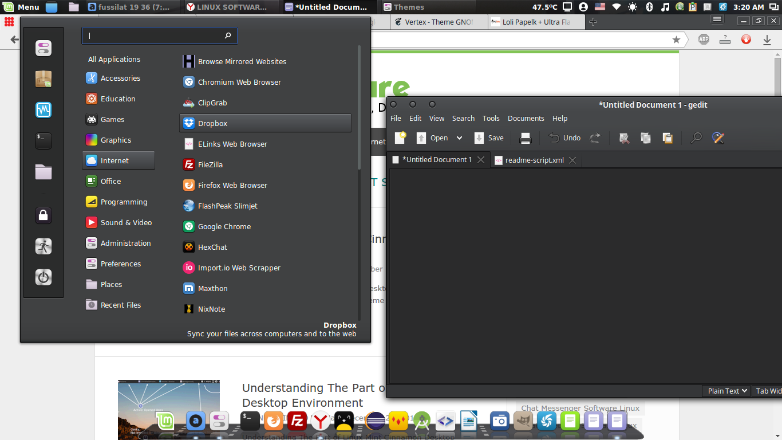
Task: Select the Accessories category
Action: [119, 78]
